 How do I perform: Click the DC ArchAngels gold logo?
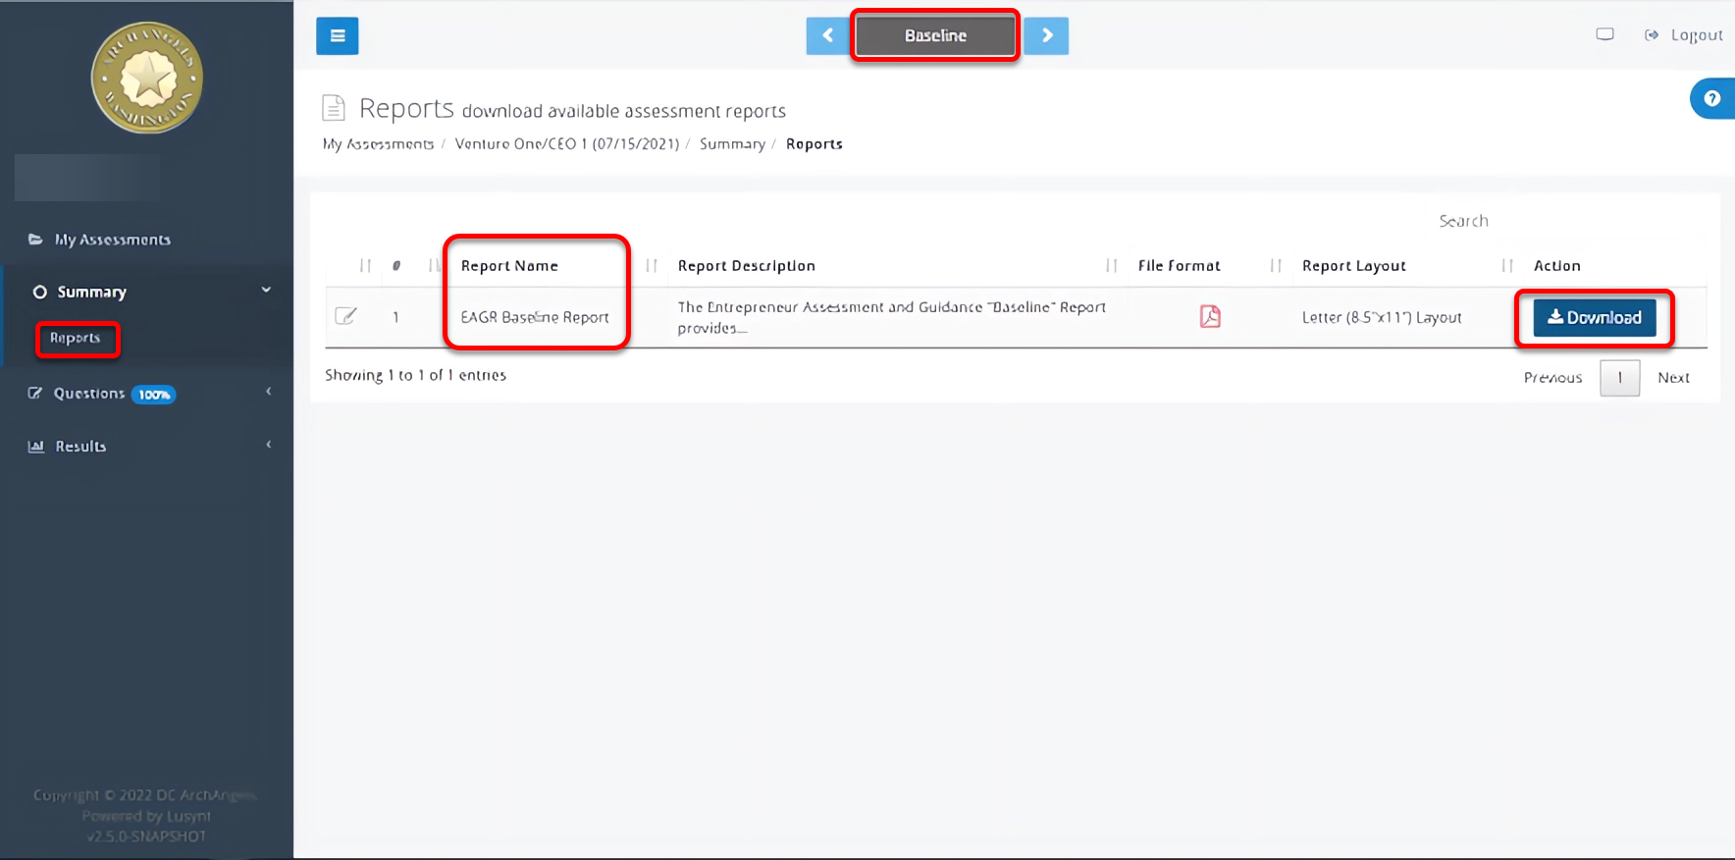point(147,78)
